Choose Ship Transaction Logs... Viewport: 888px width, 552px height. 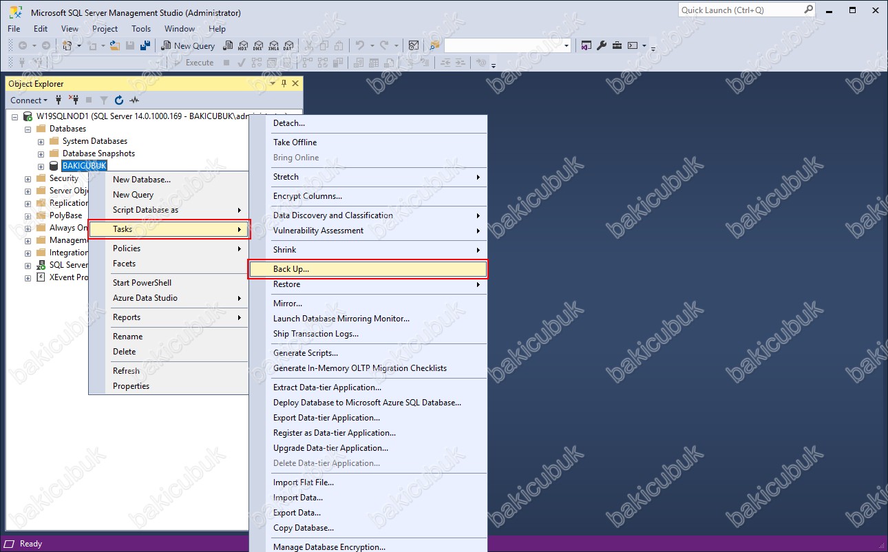[x=368, y=334]
